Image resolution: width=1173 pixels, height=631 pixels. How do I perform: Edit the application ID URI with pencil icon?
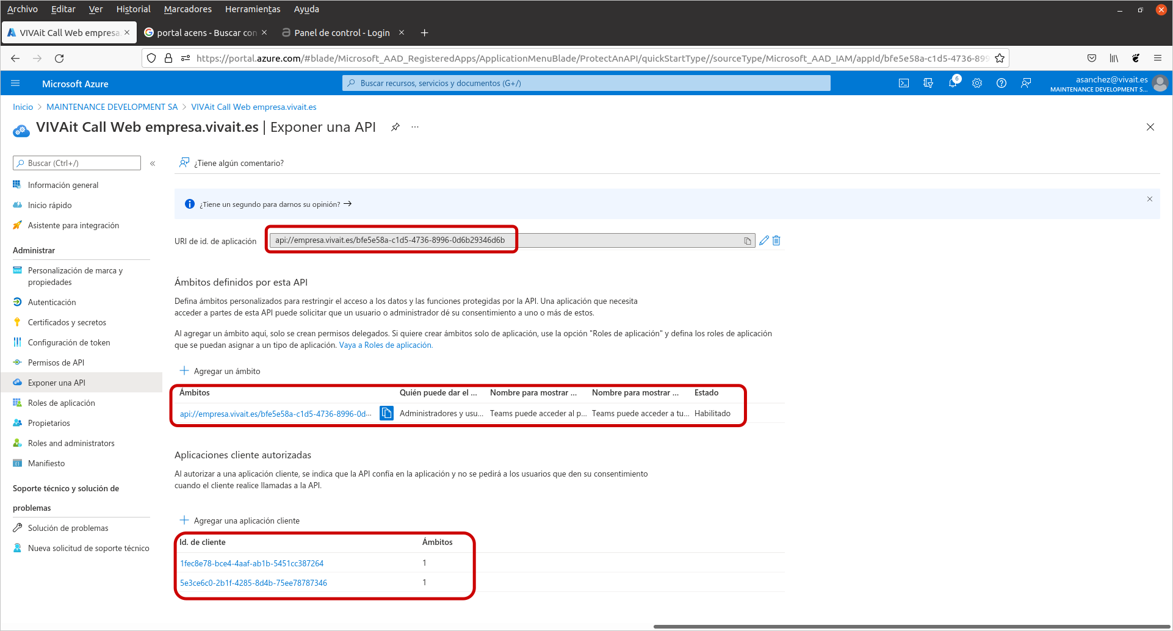[x=764, y=240]
